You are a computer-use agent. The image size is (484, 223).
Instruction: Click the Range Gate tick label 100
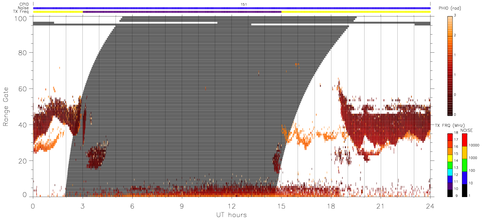[x=22, y=18]
